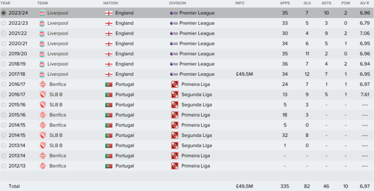Sort by the YEAR column header
The width and height of the screenshot is (374, 191).
6,3
